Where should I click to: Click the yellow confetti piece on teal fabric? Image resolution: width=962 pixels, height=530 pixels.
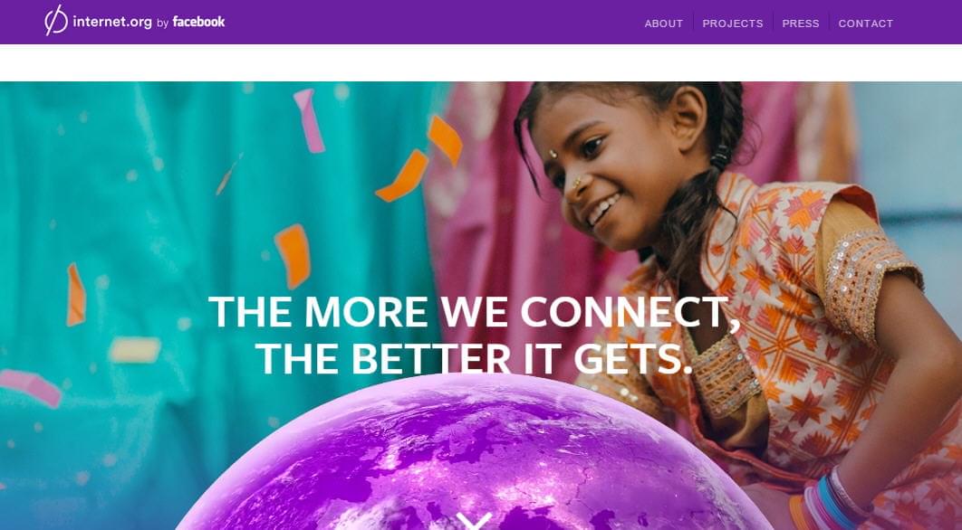135,350
